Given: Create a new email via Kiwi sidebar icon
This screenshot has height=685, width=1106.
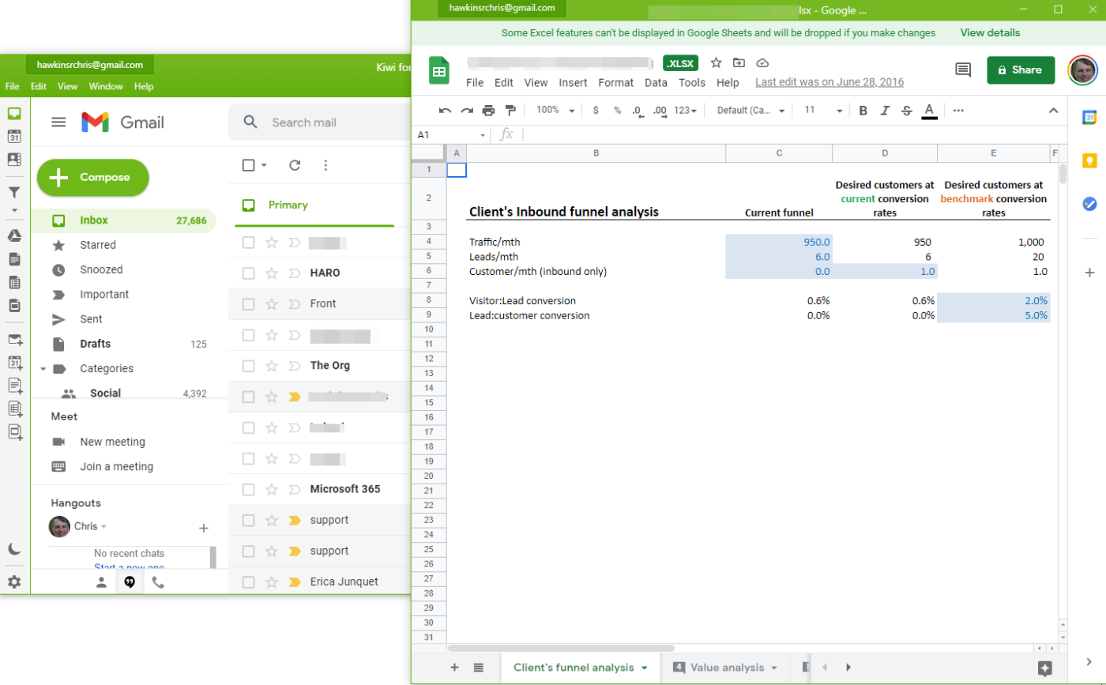Looking at the screenshot, I should click(14, 340).
